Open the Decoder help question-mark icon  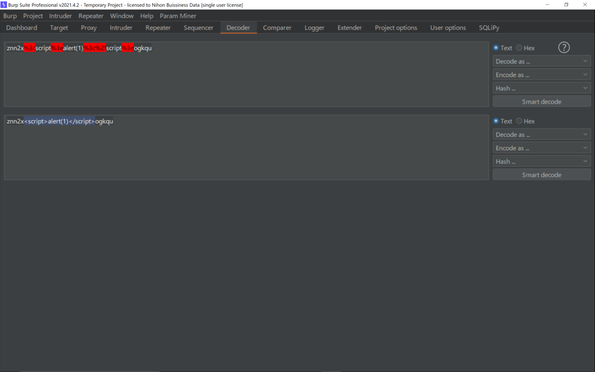click(564, 48)
